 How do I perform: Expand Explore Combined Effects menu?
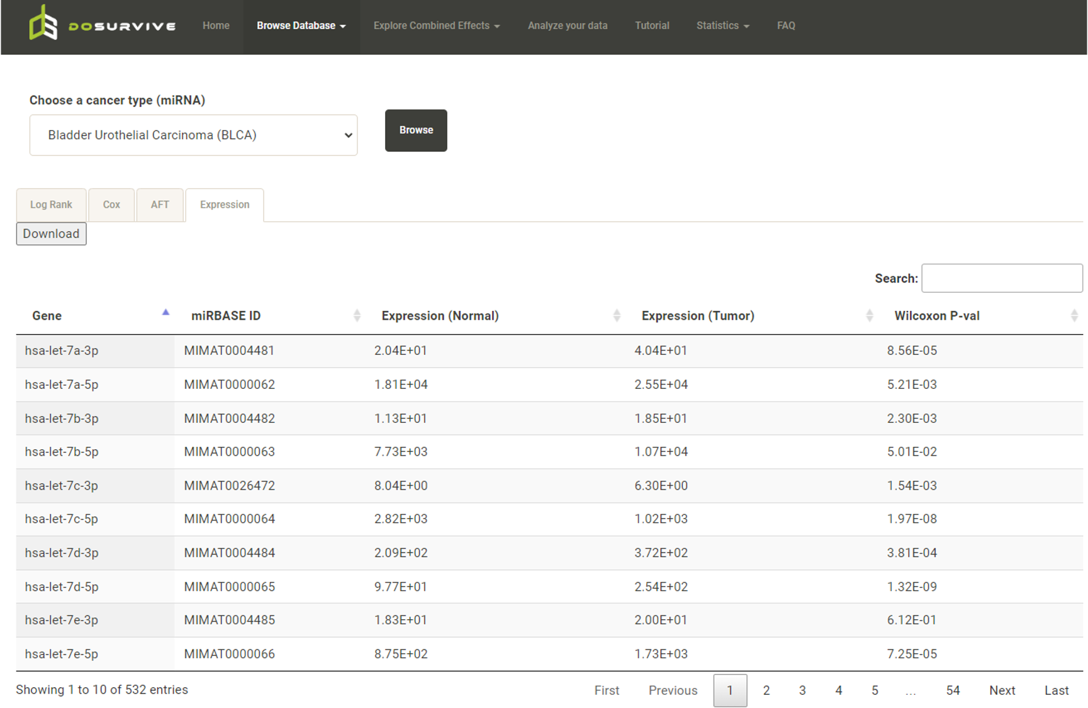coord(436,26)
